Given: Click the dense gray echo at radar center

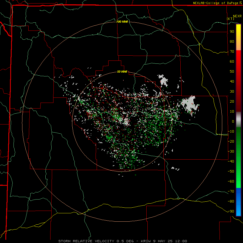Looking at the screenshot, I should [126, 122].
